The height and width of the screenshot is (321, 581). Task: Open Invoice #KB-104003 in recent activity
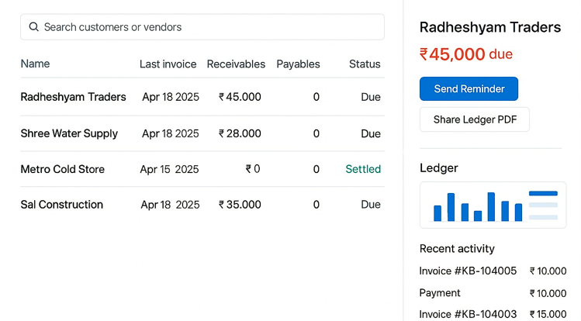(x=493, y=314)
